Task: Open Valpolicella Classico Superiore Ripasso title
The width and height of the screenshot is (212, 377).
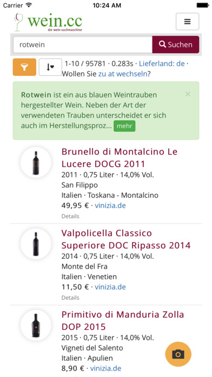Action: coord(126,239)
